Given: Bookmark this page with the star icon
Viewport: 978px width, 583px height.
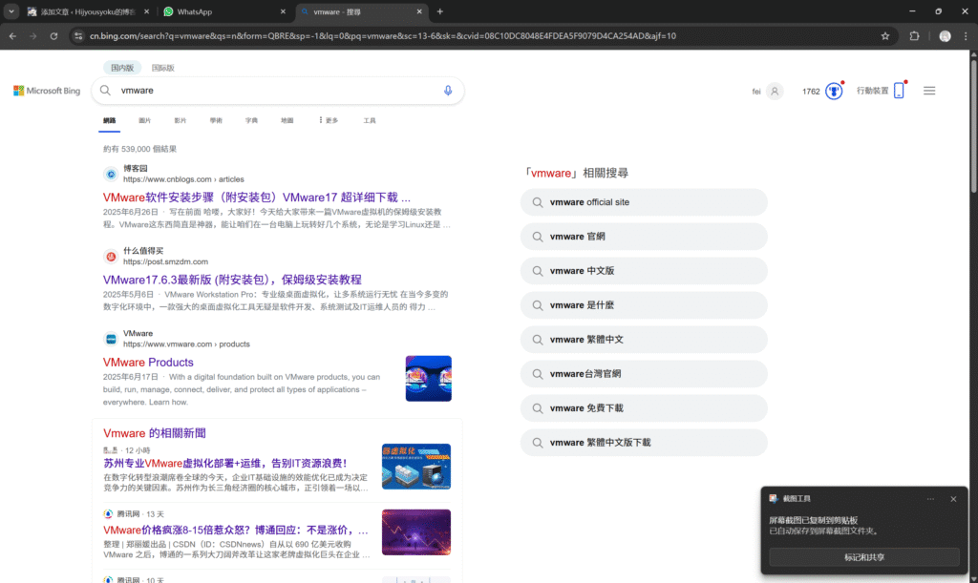Looking at the screenshot, I should pos(885,36).
